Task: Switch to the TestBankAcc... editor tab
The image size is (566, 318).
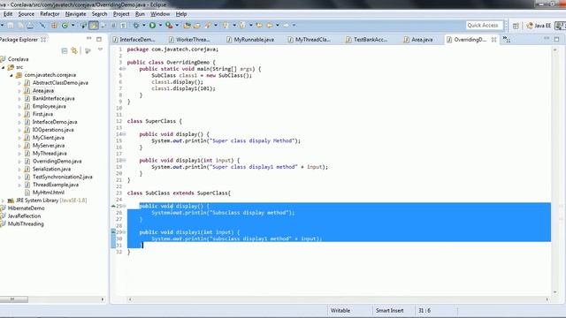Action: (x=367, y=40)
